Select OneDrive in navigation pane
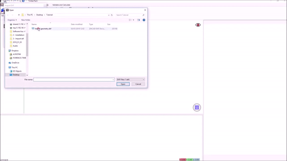The image size is (287, 161). pos(15,63)
